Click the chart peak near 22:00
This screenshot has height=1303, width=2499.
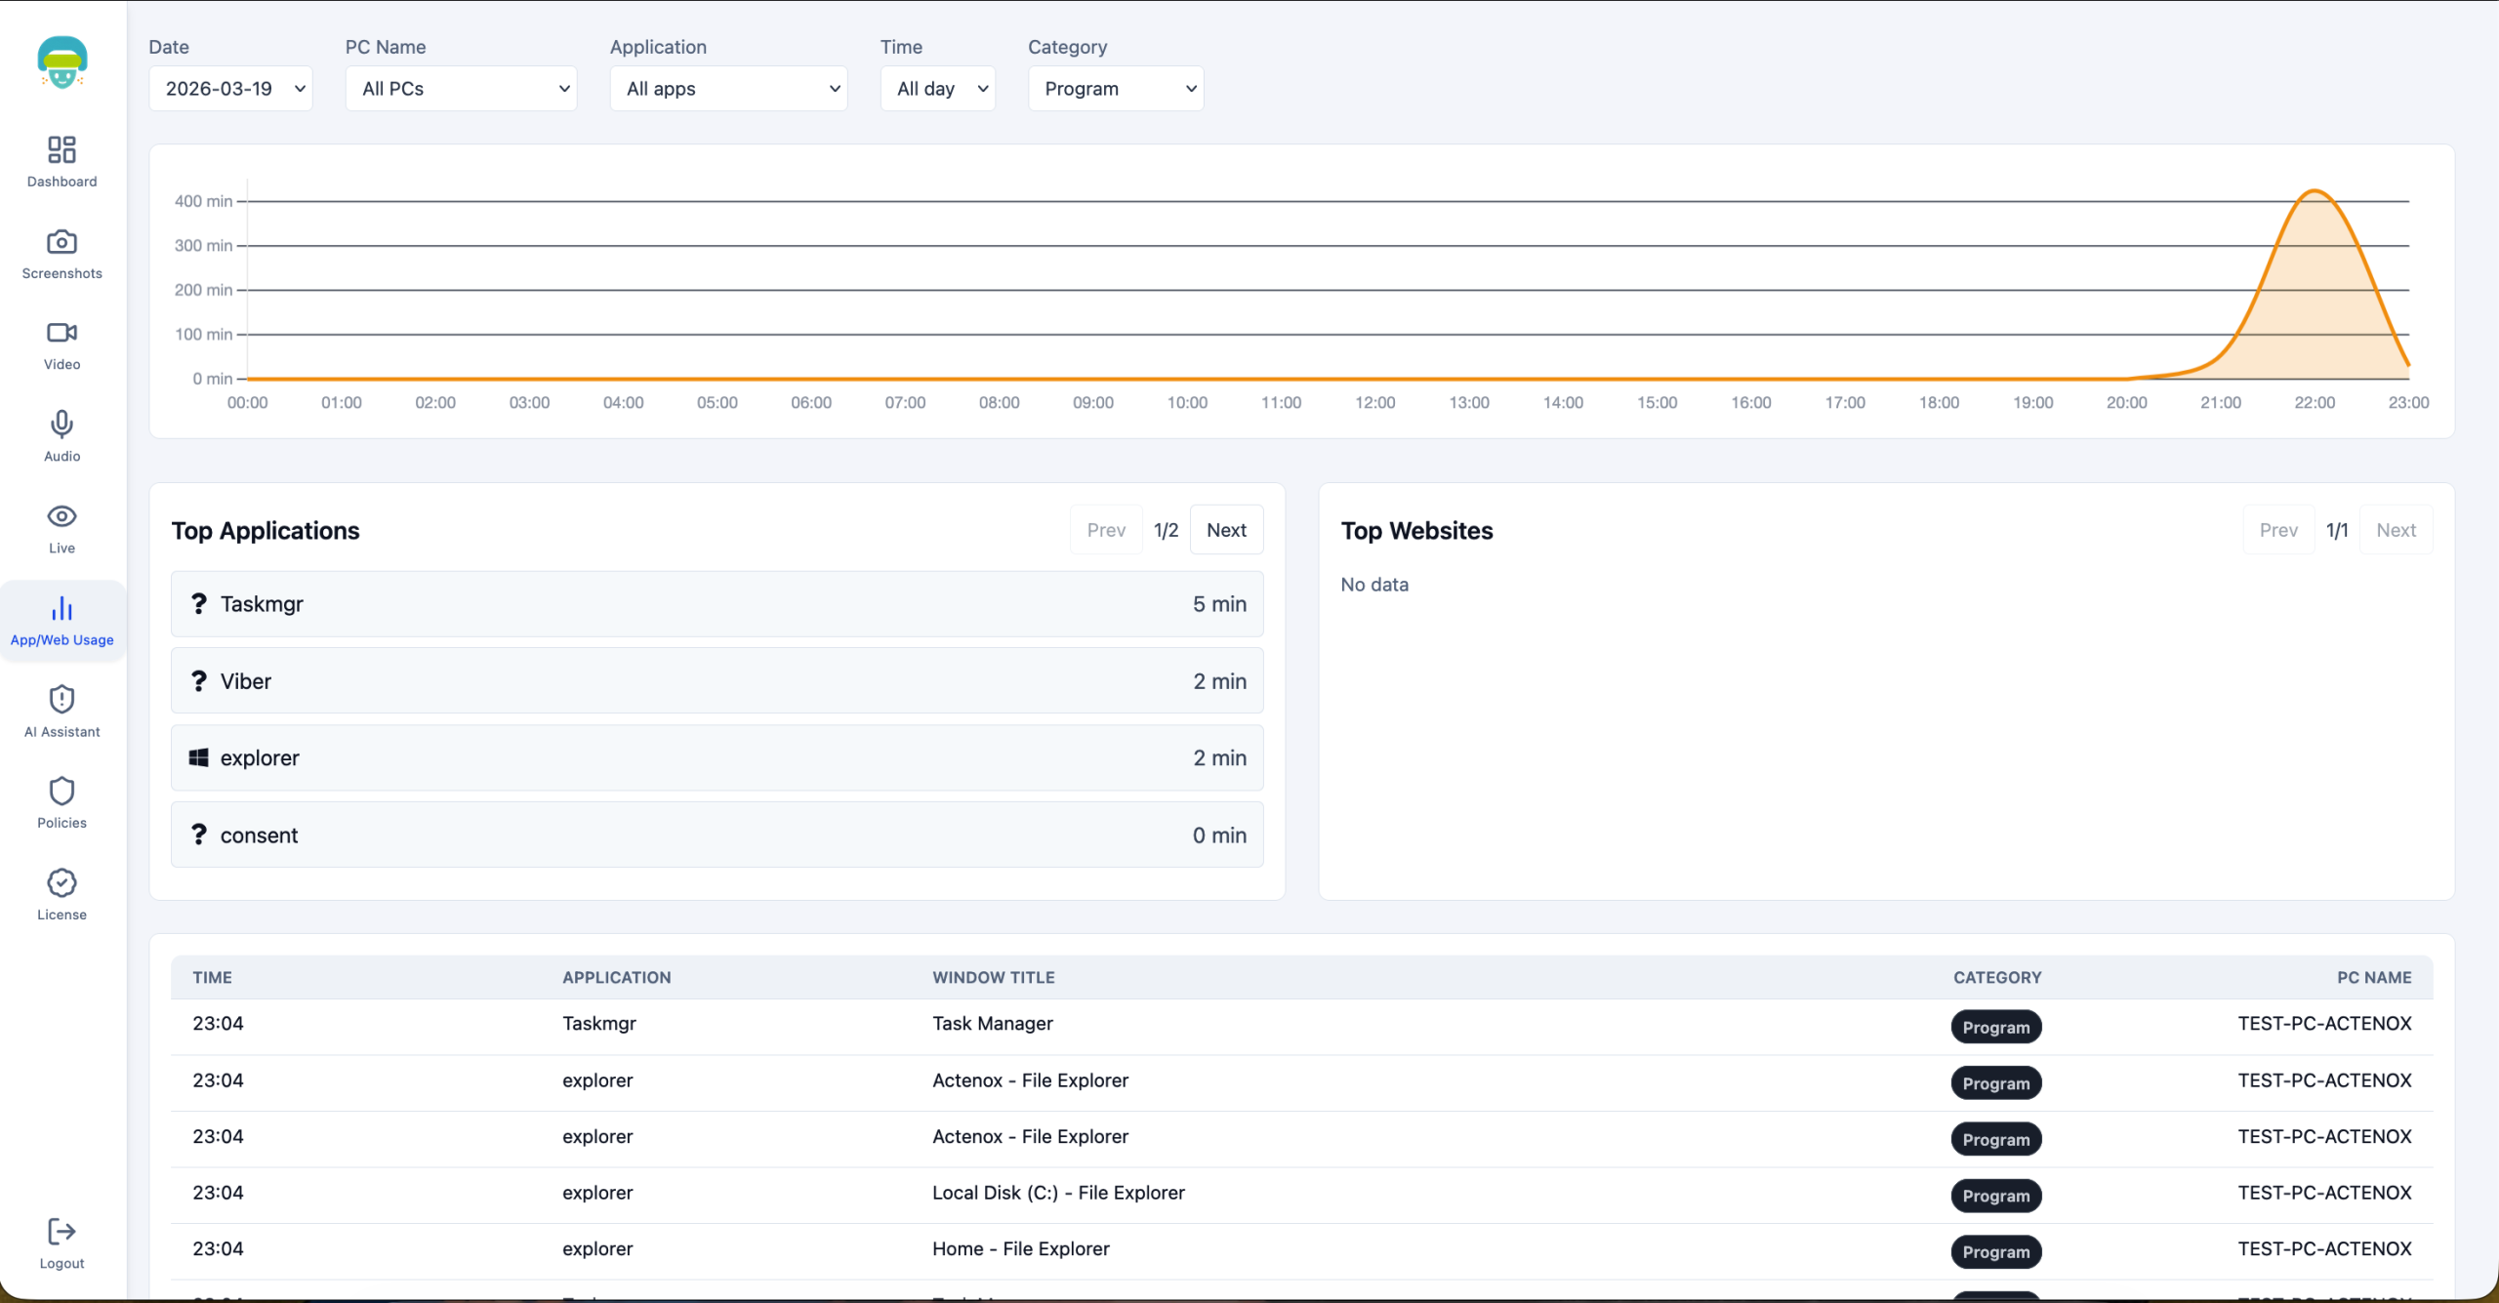coord(2315,192)
